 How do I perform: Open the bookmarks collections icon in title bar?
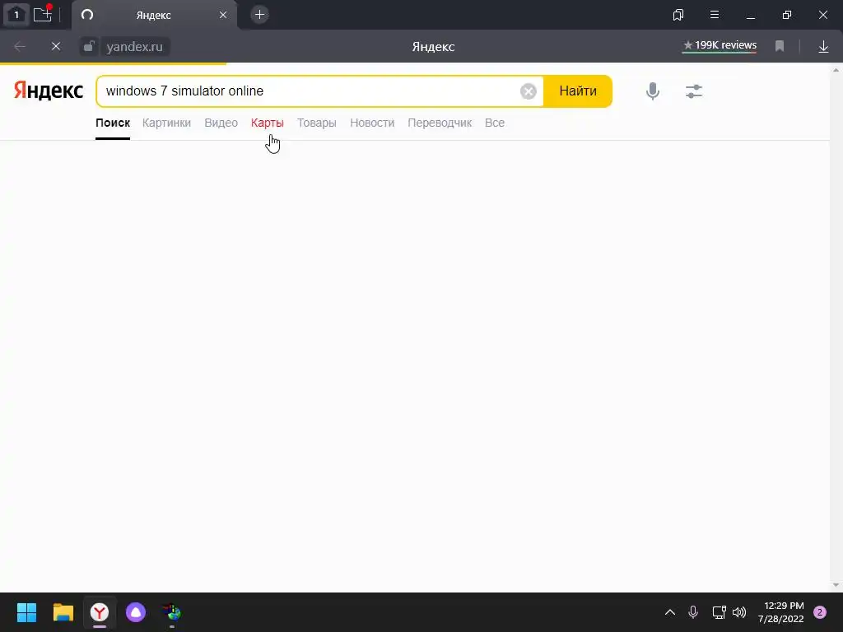point(678,15)
